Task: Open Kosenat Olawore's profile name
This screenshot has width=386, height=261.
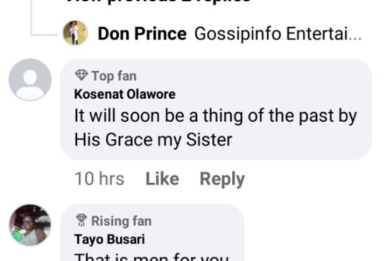Action: 125,94
